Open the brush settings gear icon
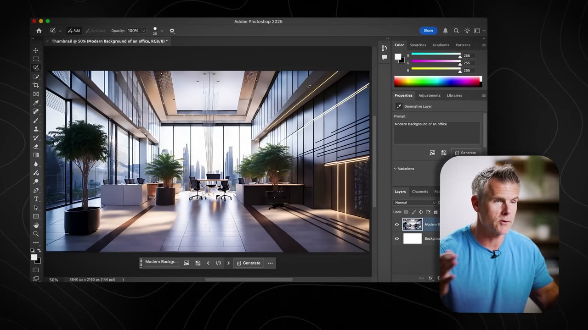This screenshot has height=330, width=588. (172, 31)
